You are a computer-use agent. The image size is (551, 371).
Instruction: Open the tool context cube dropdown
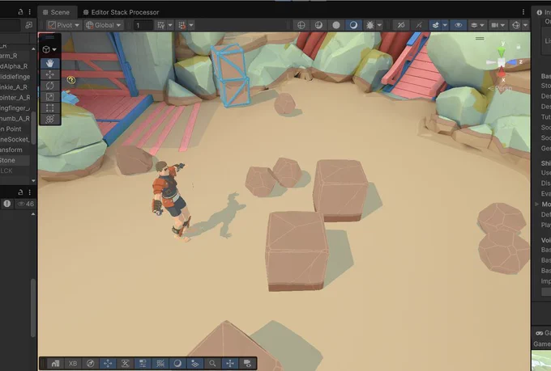50,49
